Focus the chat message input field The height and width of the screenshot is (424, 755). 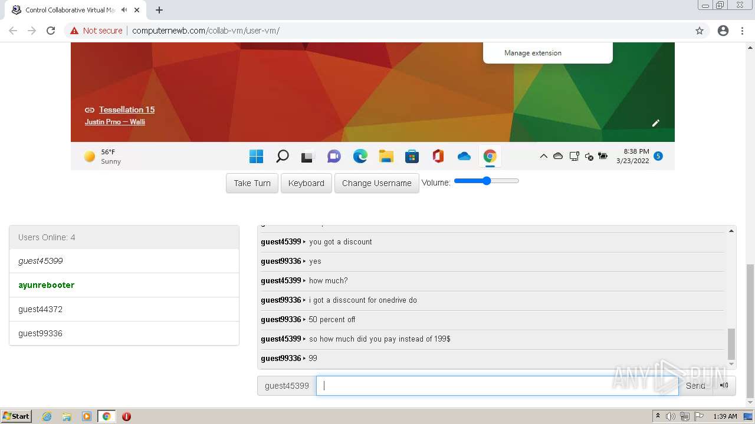[x=497, y=386]
